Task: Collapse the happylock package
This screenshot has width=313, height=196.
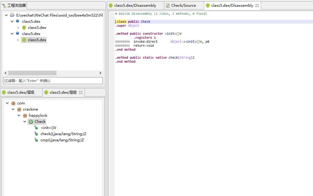Action: (19, 116)
